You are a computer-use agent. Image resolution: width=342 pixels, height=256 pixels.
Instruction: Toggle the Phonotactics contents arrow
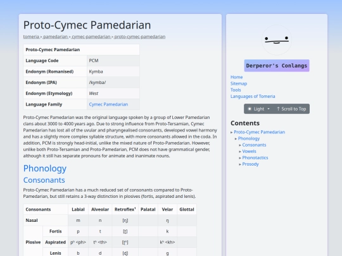(x=240, y=158)
